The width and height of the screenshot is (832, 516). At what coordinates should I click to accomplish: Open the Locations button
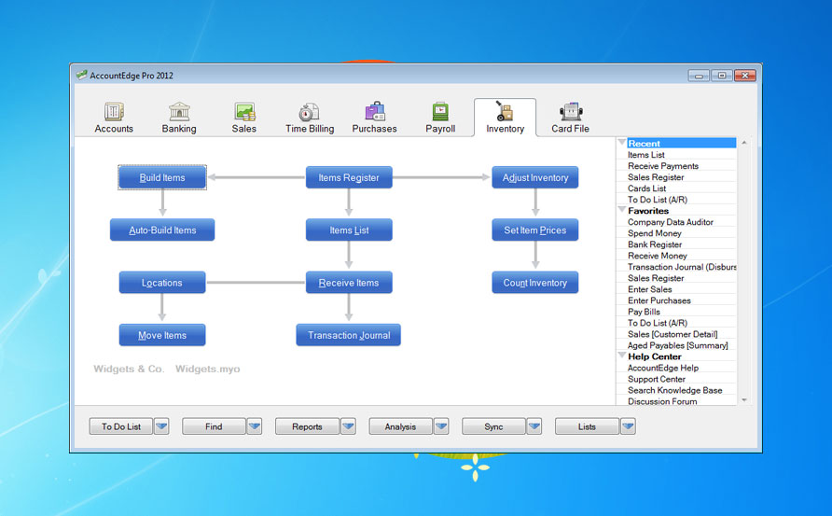pos(162,283)
